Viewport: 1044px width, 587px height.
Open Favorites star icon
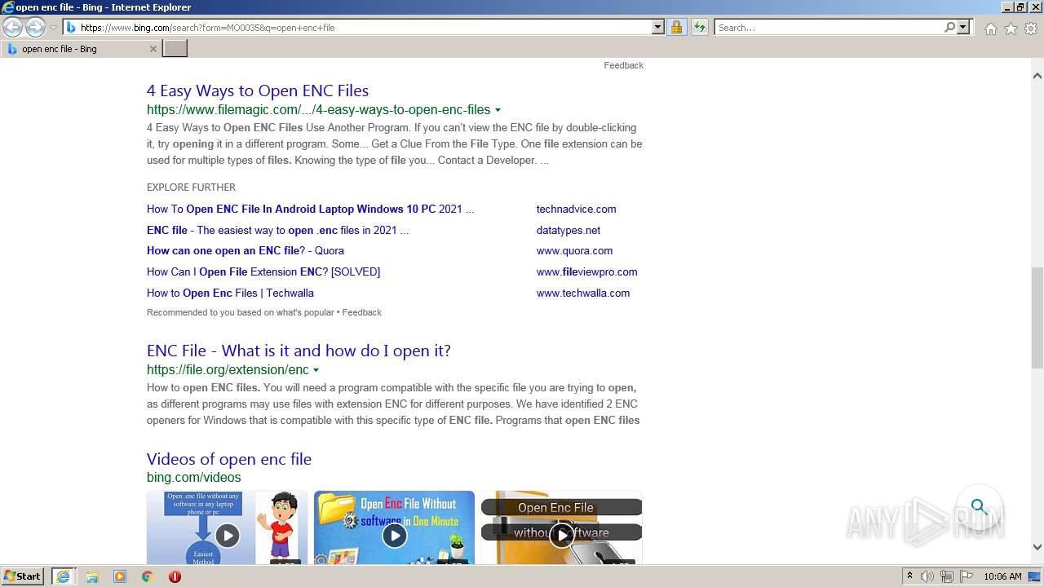[1011, 29]
